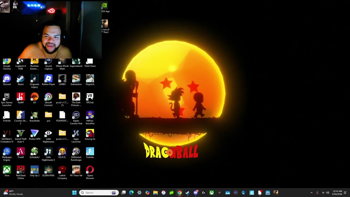350x197 pixels.
Task: Select the Among Us desktop icon
Action: click(90, 135)
